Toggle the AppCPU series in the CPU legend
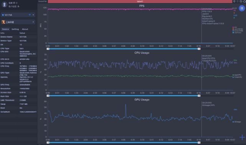The height and width of the screenshot is (145, 246). (237, 75)
